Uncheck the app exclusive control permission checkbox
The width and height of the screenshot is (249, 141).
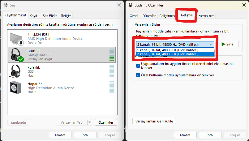tap(138, 66)
